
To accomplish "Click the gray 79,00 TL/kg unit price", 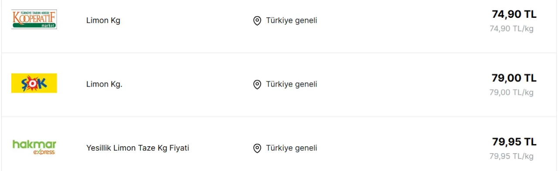I will click(511, 92).
